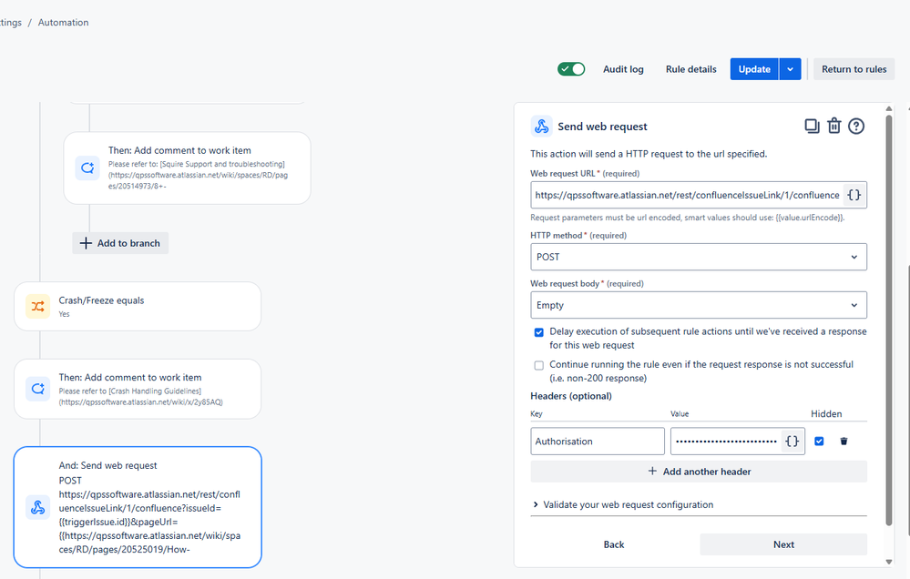Open the Web request body dropdown

tap(698, 305)
